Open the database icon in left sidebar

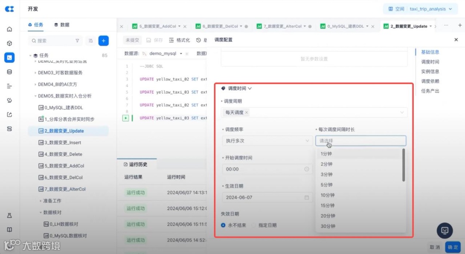coord(9,72)
